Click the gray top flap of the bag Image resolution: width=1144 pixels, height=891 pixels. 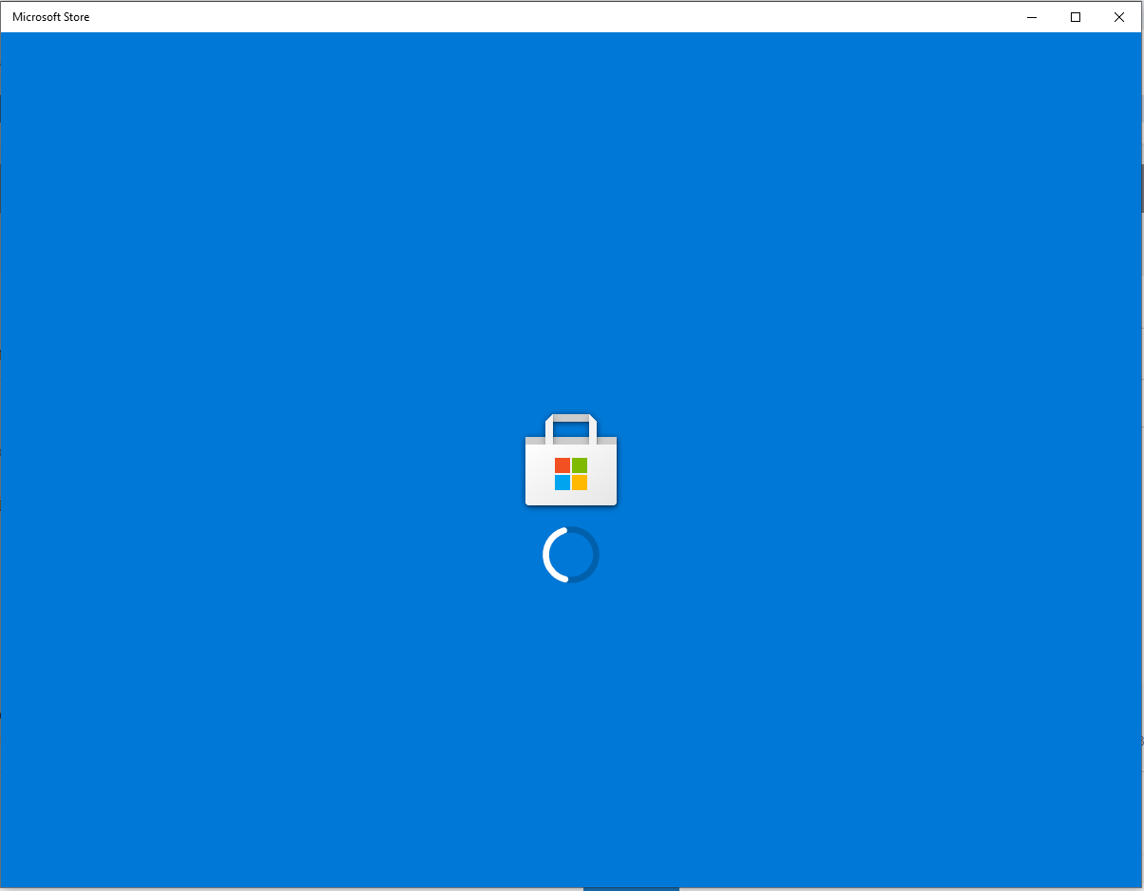tap(571, 441)
